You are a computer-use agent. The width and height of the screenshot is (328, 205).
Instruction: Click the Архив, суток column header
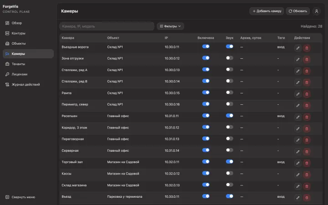tap(251, 38)
